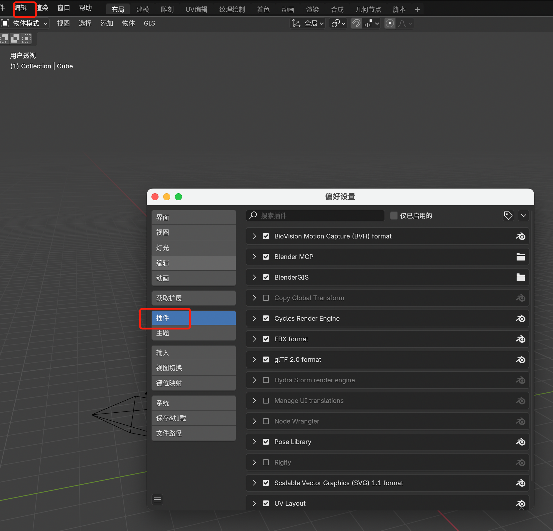The height and width of the screenshot is (531, 553).
Task: Open the Window menu in top bar
Action: (64, 8)
